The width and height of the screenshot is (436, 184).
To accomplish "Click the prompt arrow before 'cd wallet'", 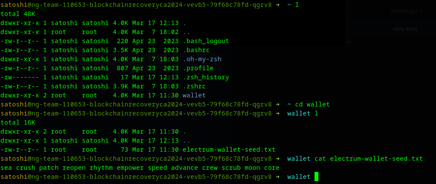I will [277, 105].
